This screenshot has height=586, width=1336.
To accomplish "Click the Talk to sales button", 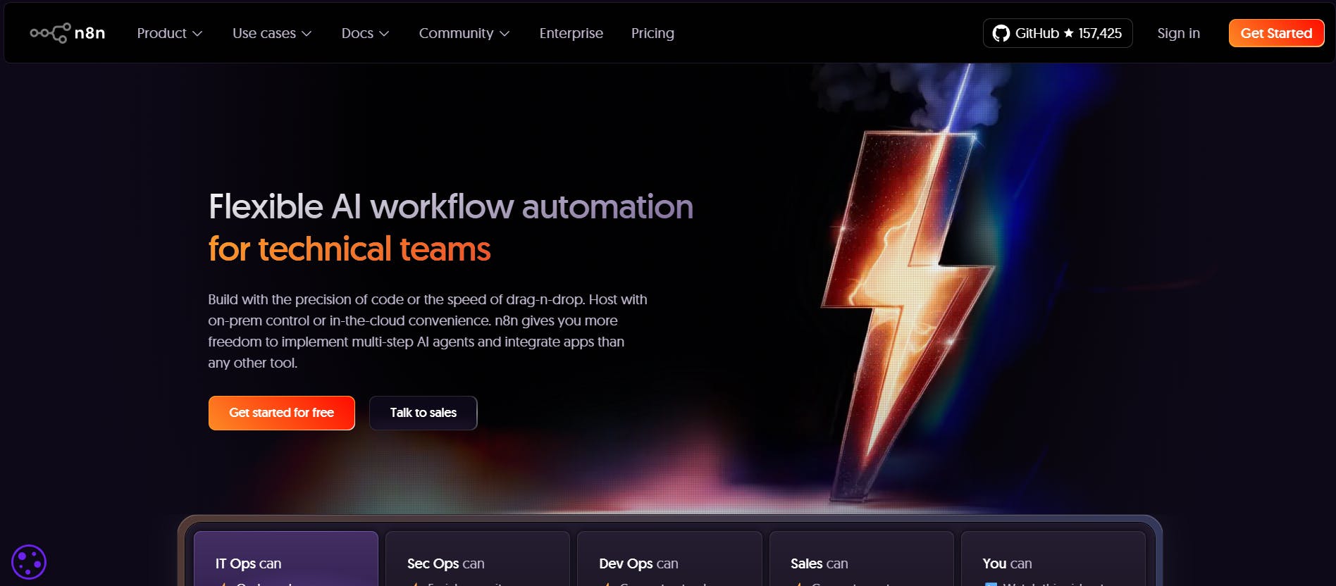I will click(423, 413).
